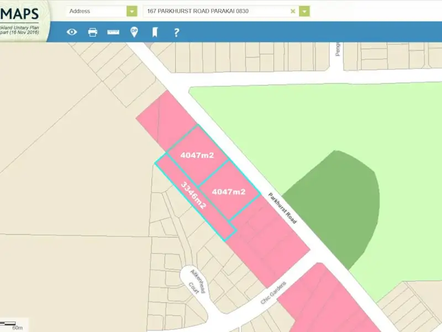Open the Address search type dropdown
Screen dimensions: 442x332
point(131,11)
